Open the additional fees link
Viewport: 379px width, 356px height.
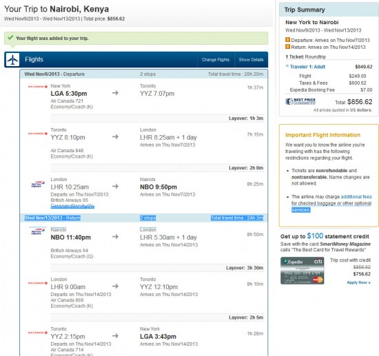click(356, 197)
